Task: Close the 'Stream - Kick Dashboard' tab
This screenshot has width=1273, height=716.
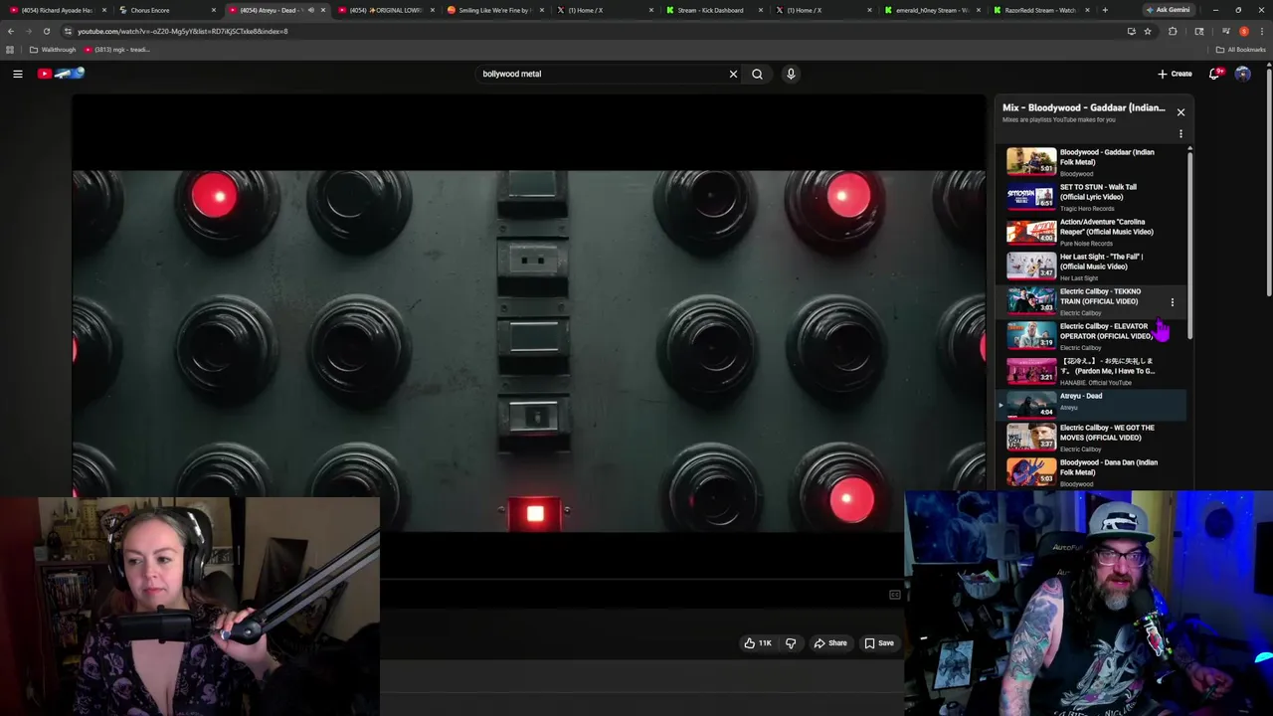Action: tap(761, 10)
